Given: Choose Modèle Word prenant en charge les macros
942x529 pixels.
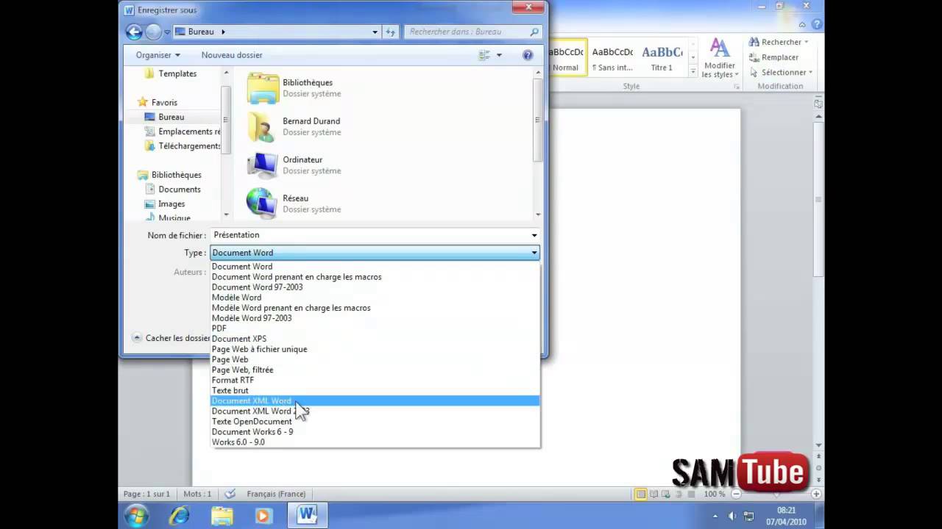Looking at the screenshot, I should pos(375,308).
